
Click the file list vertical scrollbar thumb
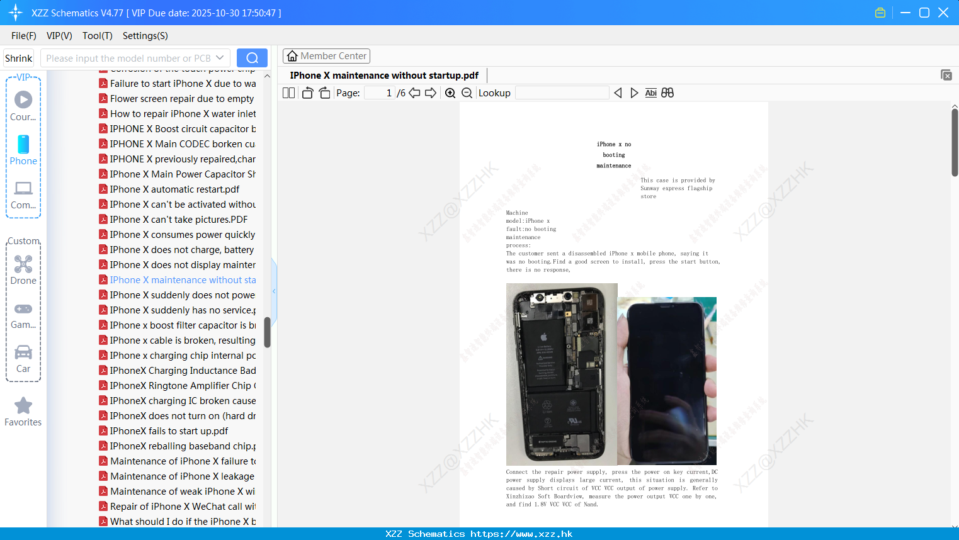tap(267, 332)
